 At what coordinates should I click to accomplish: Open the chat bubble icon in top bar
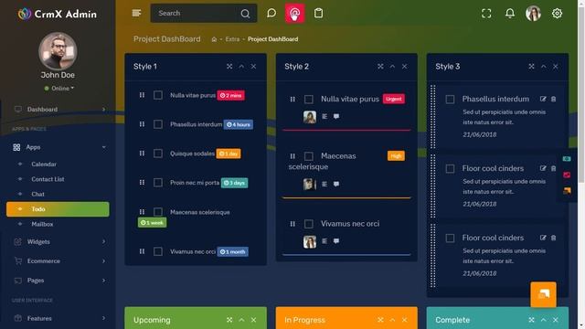click(271, 13)
